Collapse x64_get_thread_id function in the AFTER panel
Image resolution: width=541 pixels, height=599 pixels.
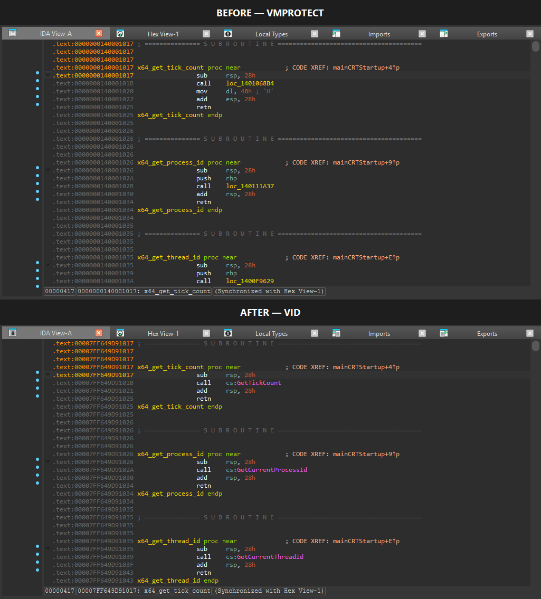pos(48,548)
